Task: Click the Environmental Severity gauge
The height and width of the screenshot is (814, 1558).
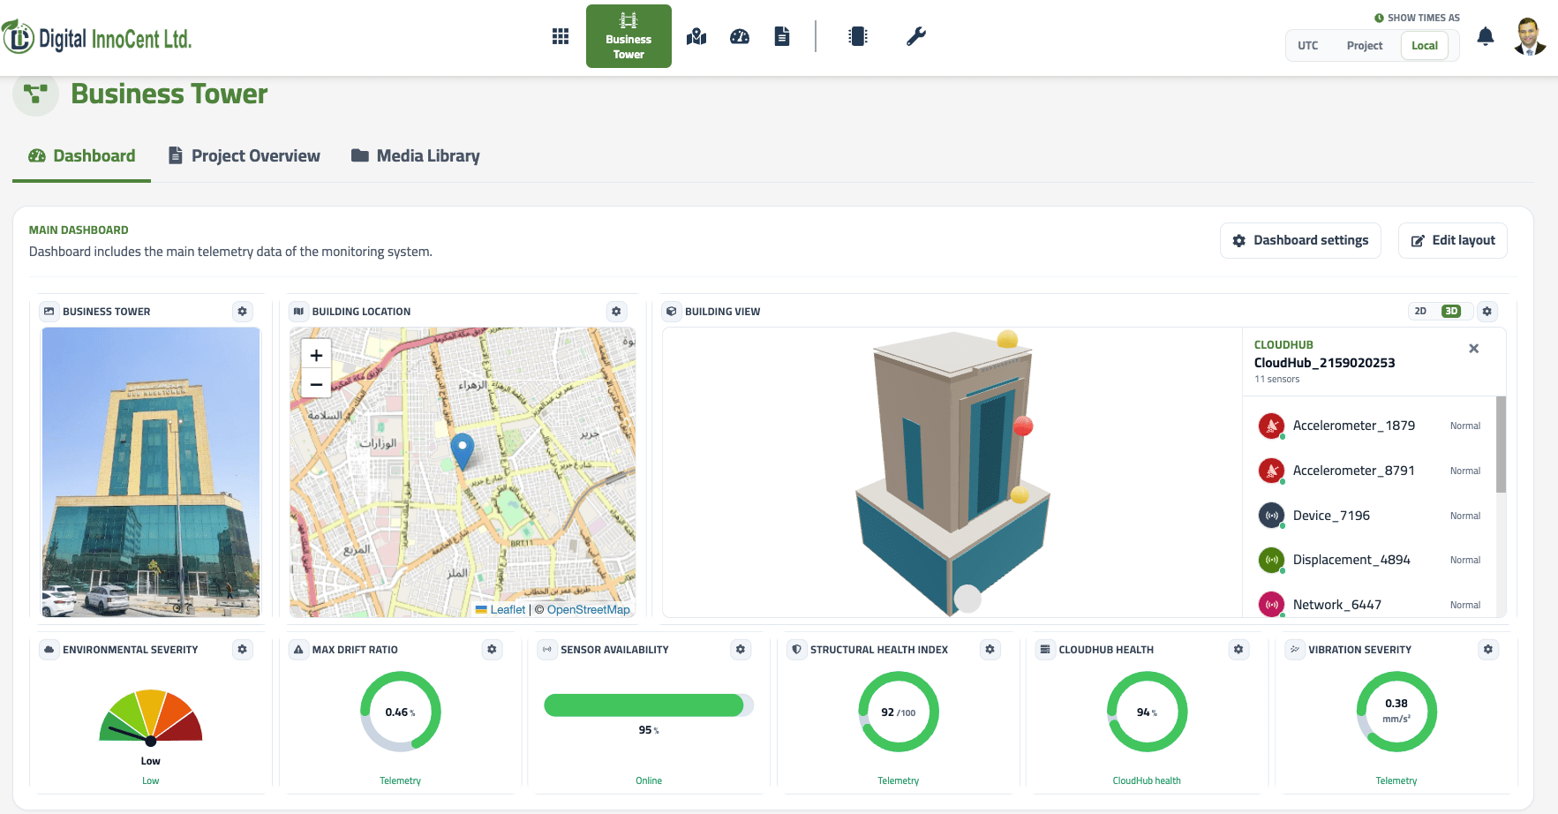Action: pyautogui.click(x=151, y=717)
